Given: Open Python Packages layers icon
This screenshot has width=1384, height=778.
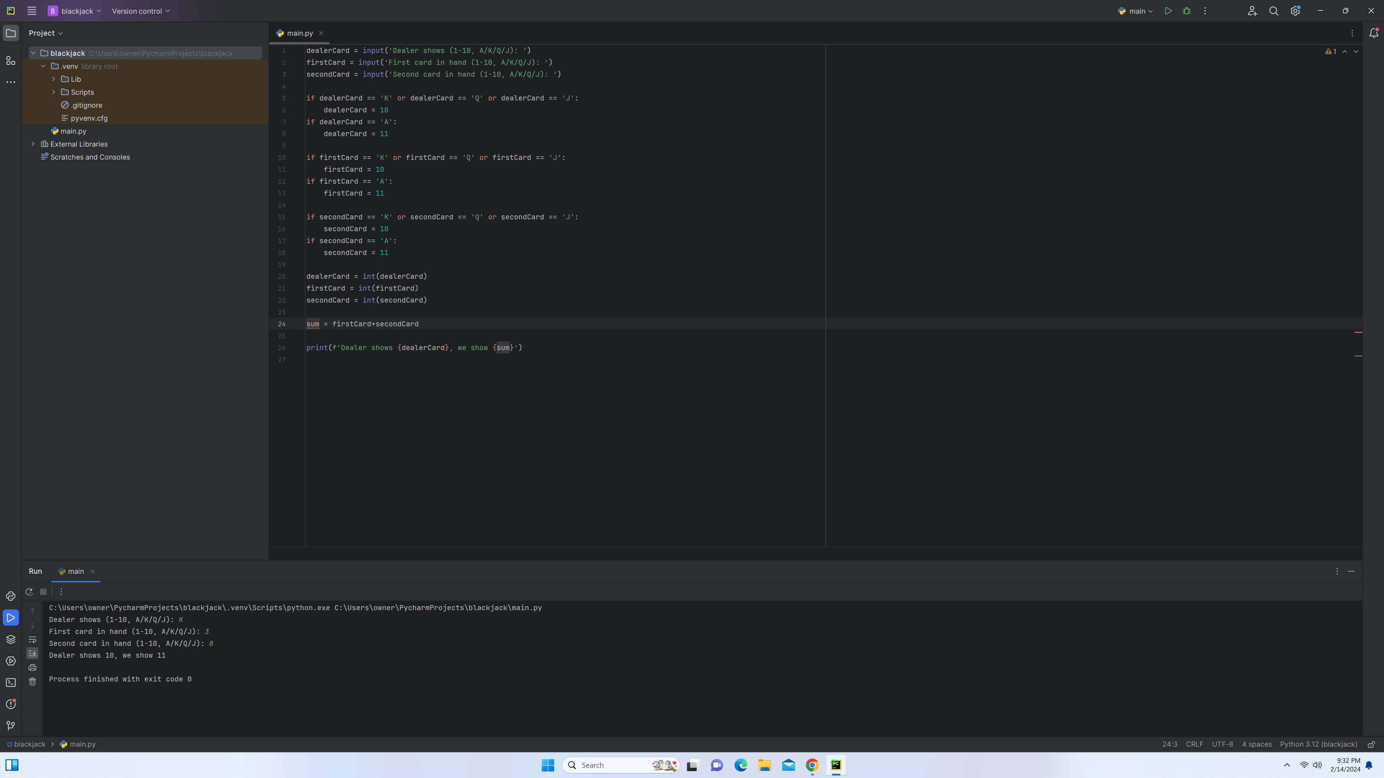Looking at the screenshot, I should click(11, 639).
